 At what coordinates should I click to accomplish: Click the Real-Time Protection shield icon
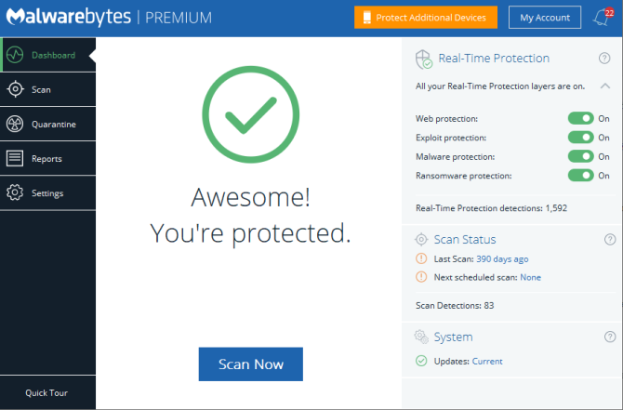click(x=423, y=59)
